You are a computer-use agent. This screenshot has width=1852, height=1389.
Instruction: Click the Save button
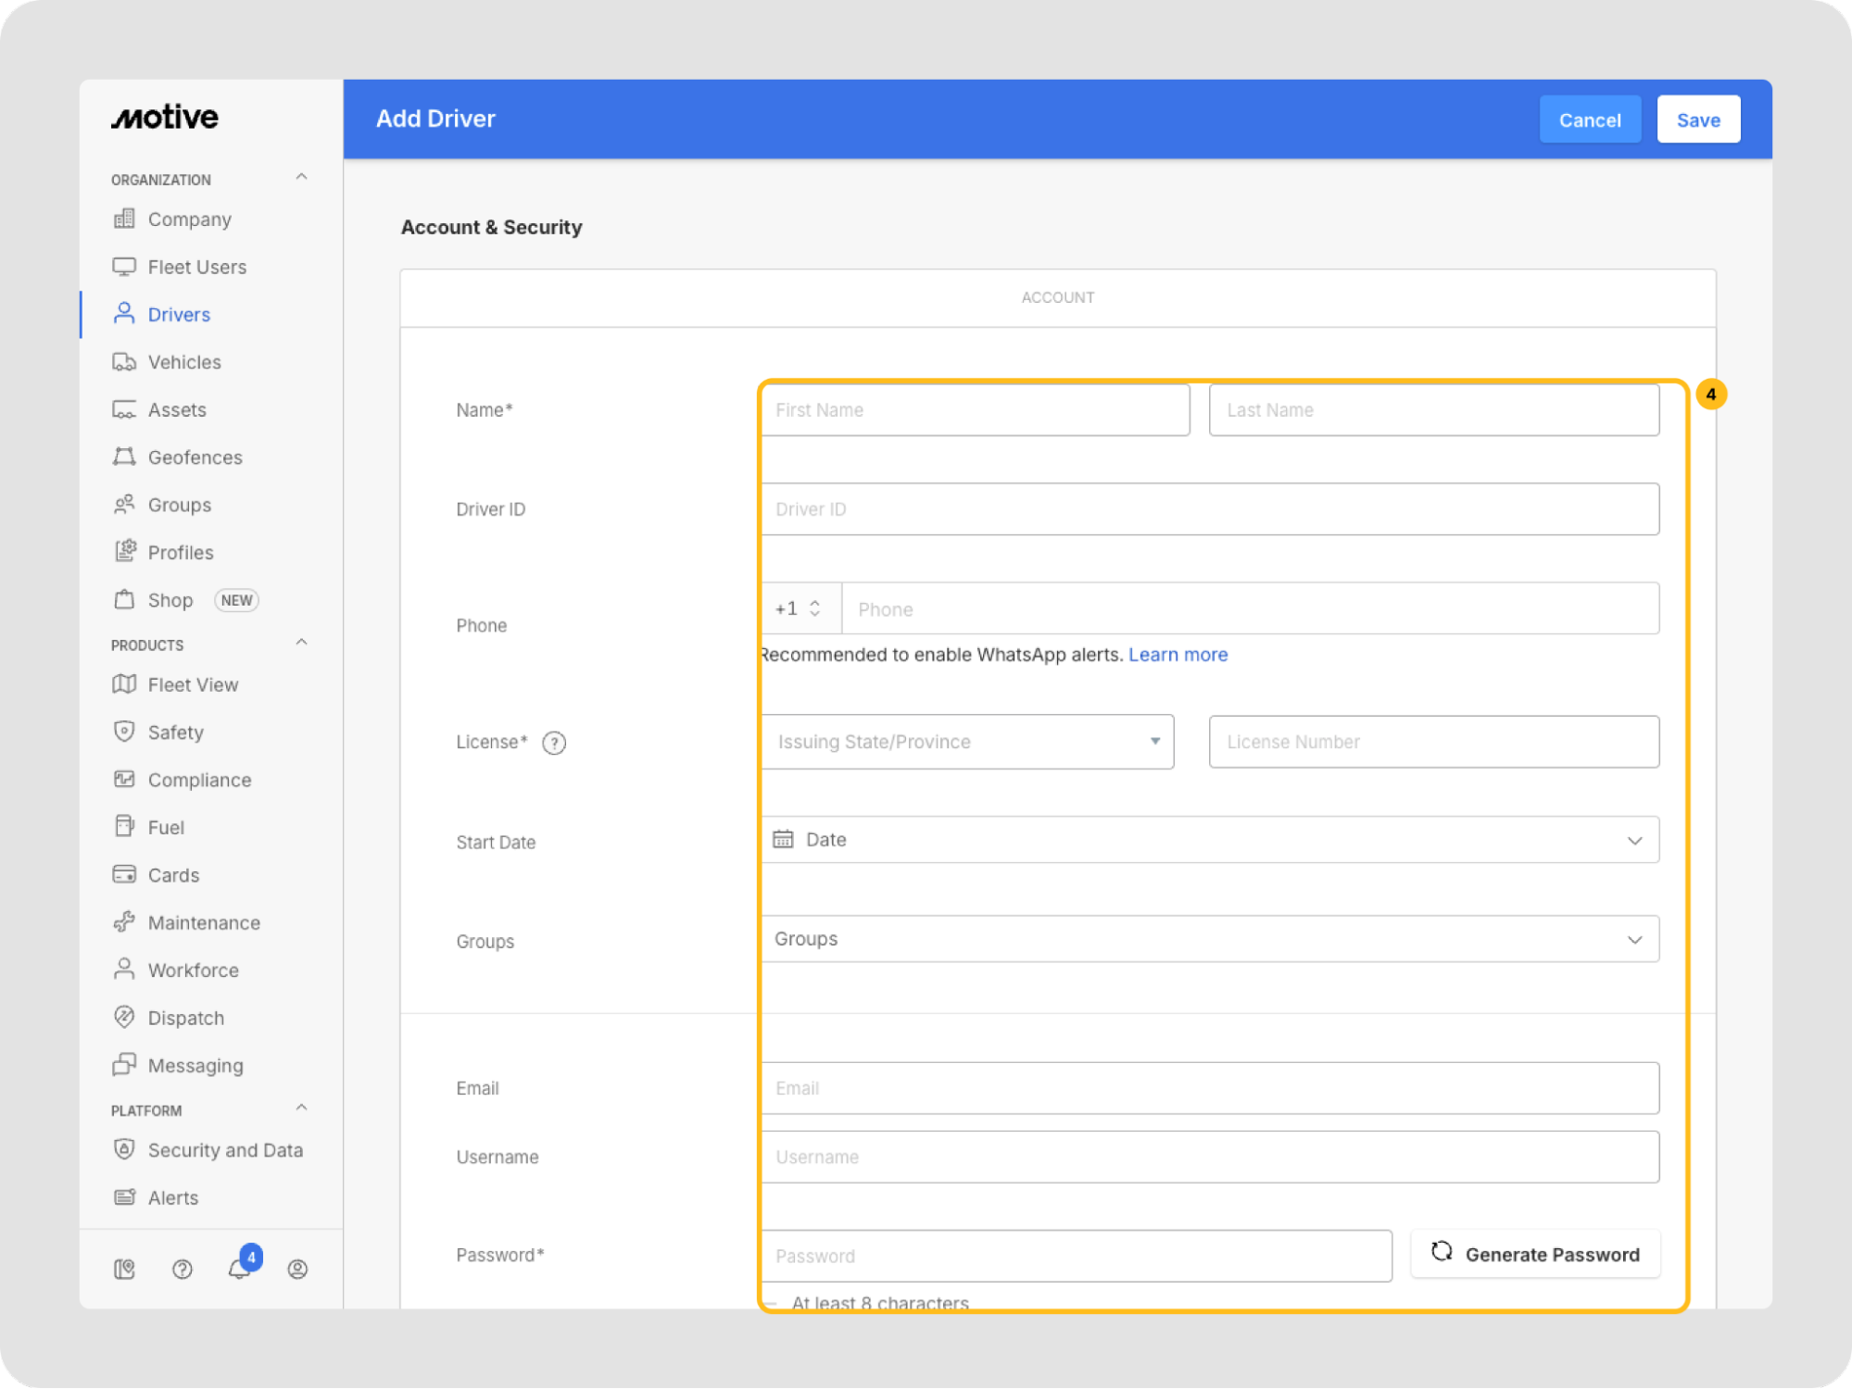tap(1697, 119)
